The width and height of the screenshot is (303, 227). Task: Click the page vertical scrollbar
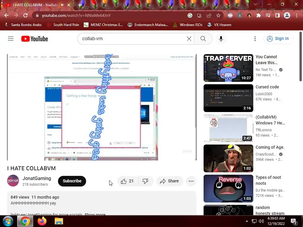pyautogui.click(x=301, y=56)
